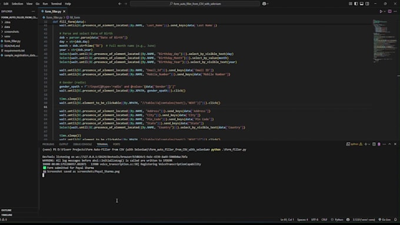Image resolution: width=400 pixels, height=225 pixels.
Task: Click the command center search box
Action: (195, 4)
